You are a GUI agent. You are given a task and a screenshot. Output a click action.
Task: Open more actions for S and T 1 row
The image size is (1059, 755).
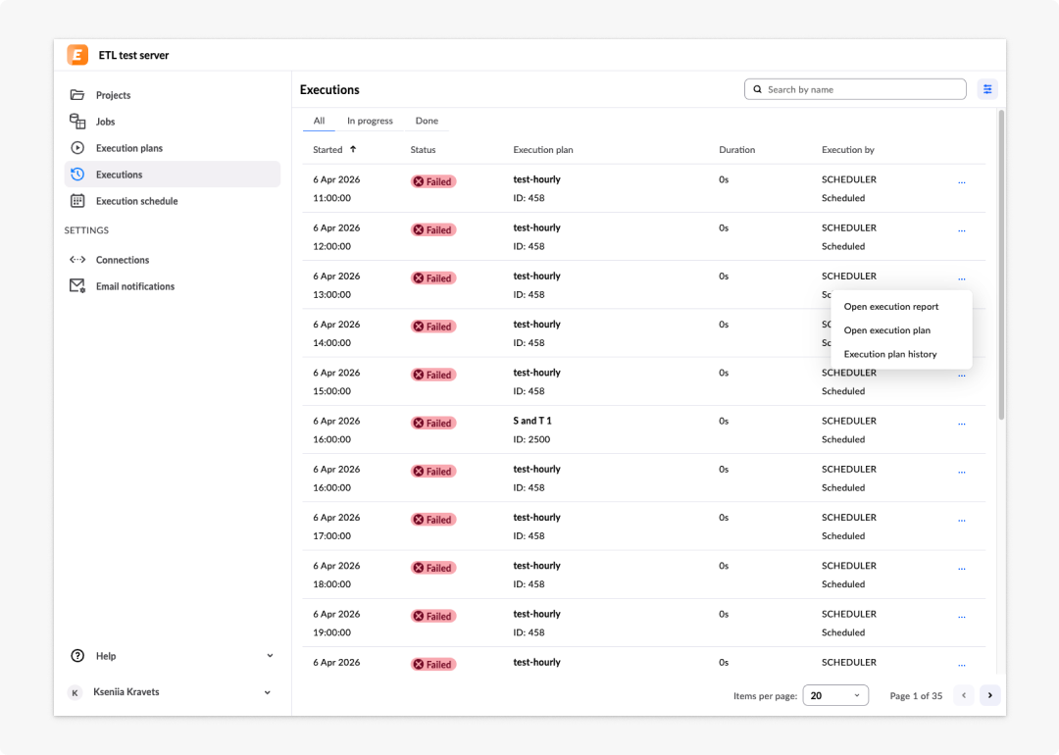click(962, 425)
